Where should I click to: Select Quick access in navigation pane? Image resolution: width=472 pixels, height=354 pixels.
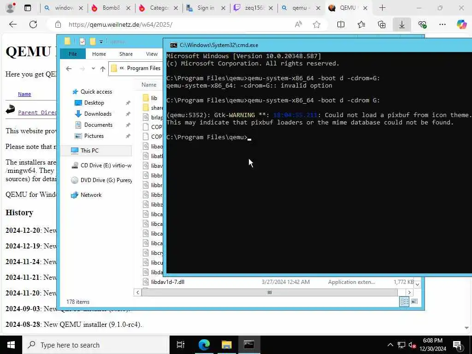point(96,92)
